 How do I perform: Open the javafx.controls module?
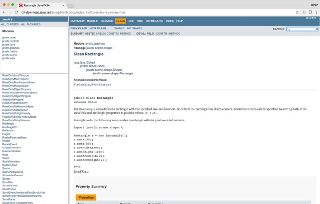pyautogui.click(x=10, y=41)
